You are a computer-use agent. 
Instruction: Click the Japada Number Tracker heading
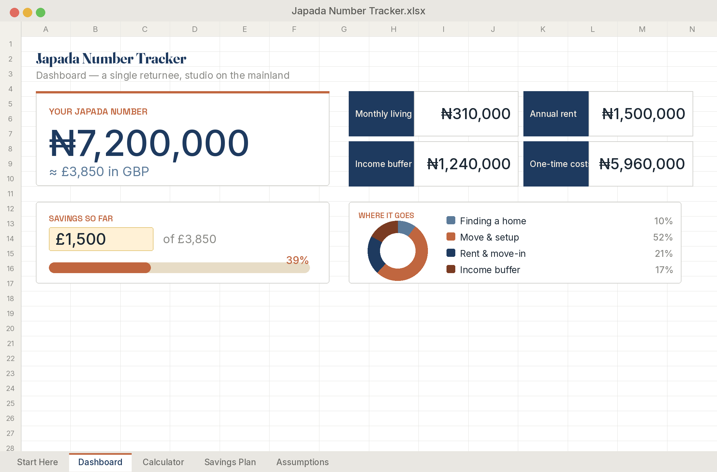point(111,59)
